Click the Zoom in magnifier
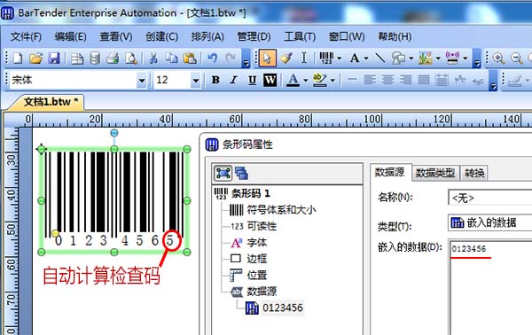 pyautogui.click(x=498, y=58)
